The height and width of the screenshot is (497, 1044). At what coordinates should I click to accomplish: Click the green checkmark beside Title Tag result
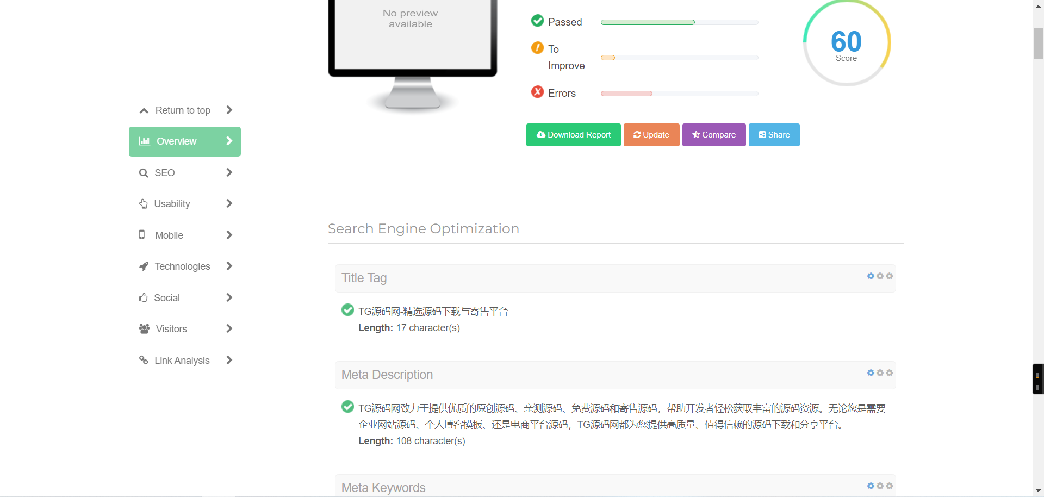(x=347, y=310)
